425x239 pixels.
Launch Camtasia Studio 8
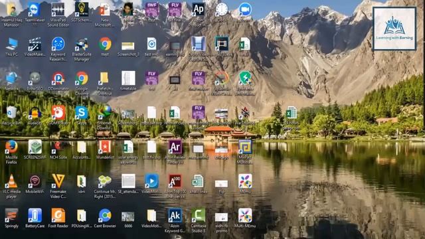(199, 215)
